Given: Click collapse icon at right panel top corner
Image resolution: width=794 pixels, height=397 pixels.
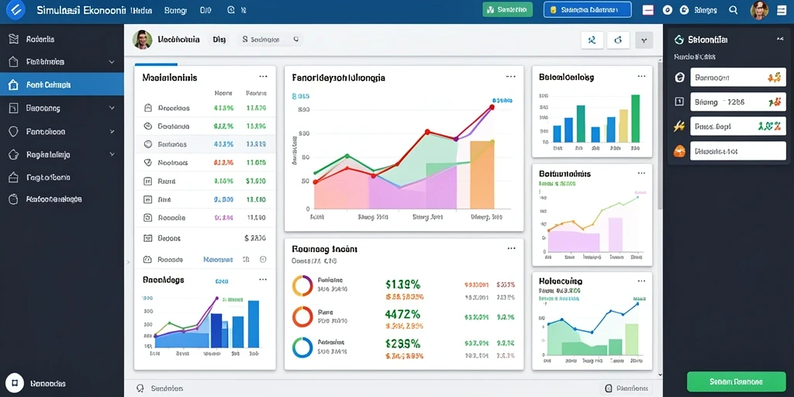Looking at the screenshot, I should pyautogui.click(x=779, y=39).
